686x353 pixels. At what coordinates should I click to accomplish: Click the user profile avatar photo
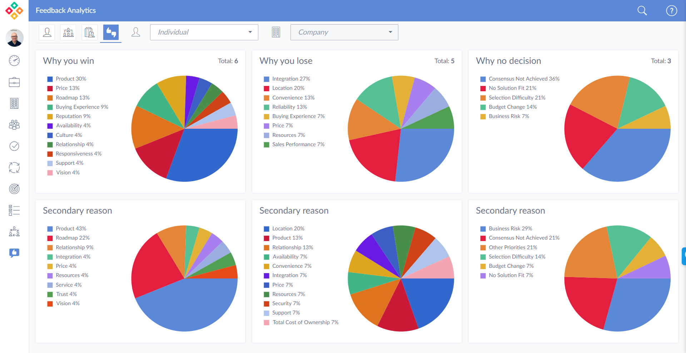14,38
